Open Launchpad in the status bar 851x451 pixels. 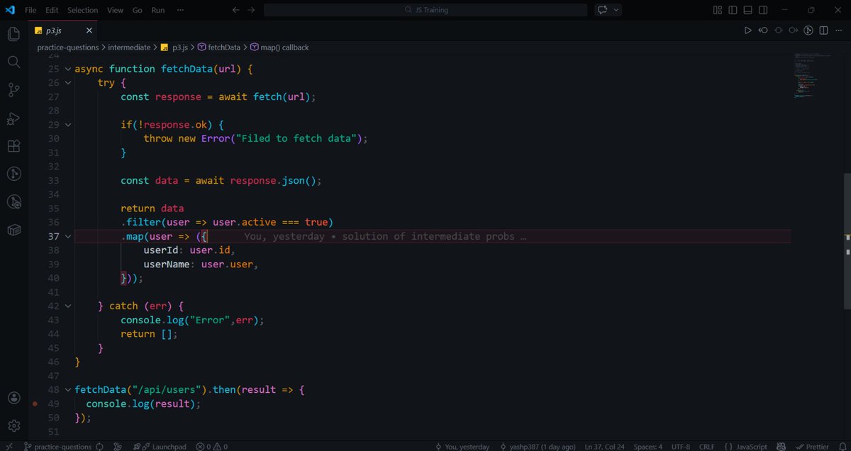(x=164, y=447)
